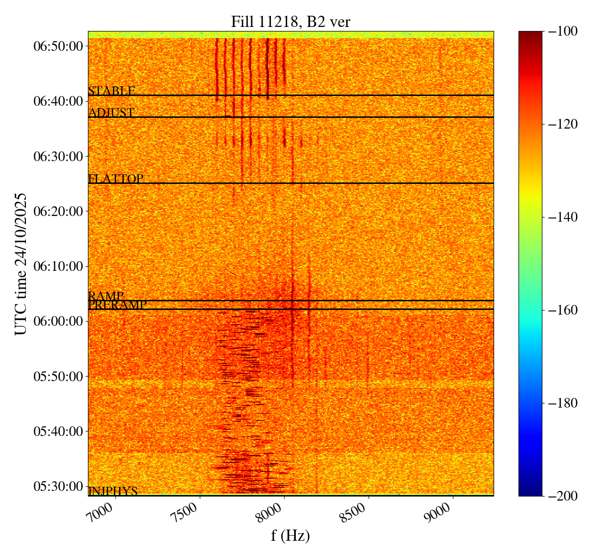Click the ADJUST phase label
The width and height of the screenshot is (610, 559).
pos(111,113)
